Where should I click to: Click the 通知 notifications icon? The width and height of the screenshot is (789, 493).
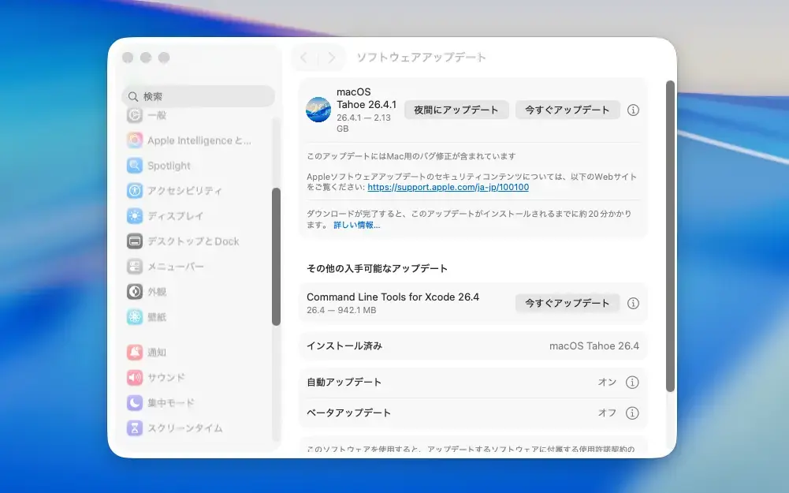coord(134,352)
